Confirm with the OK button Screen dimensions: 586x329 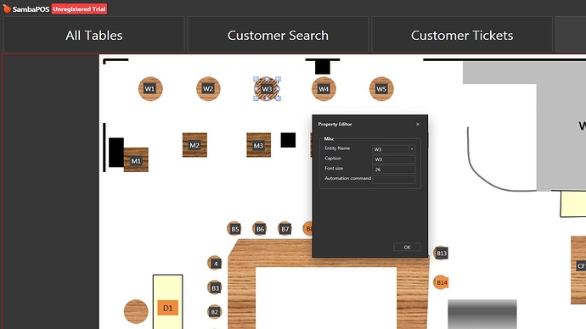(x=407, y=247)
